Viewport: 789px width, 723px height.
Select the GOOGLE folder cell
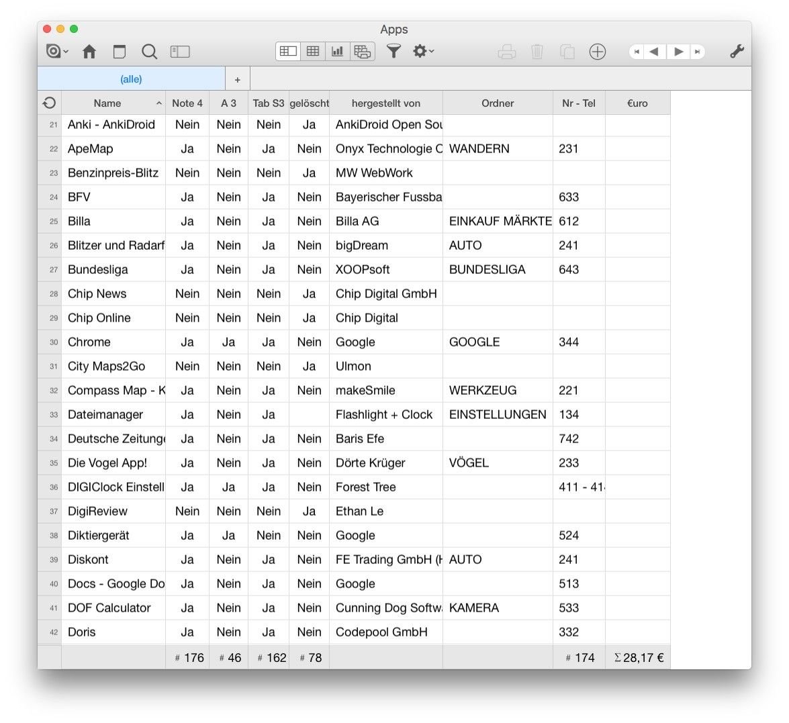tap(498, 342)
